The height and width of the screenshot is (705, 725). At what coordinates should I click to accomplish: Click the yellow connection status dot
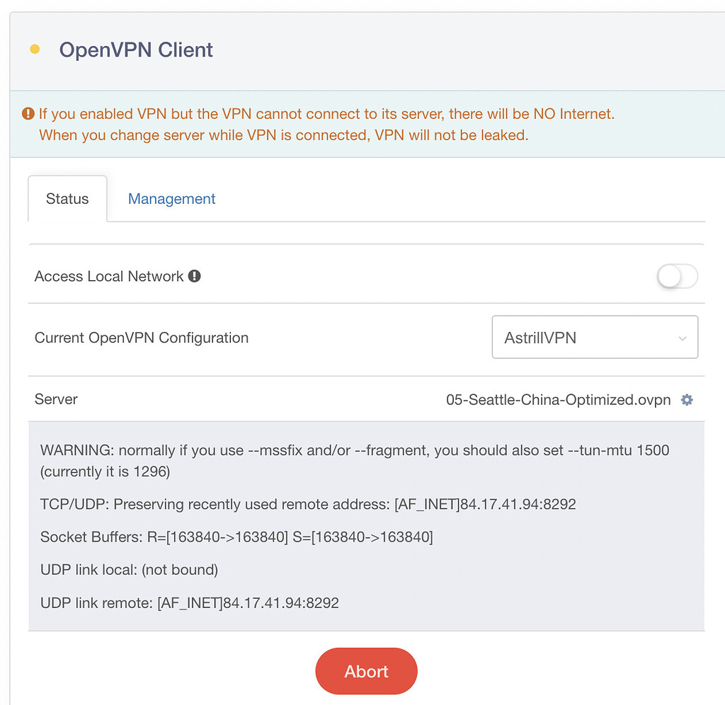point(35,50)
